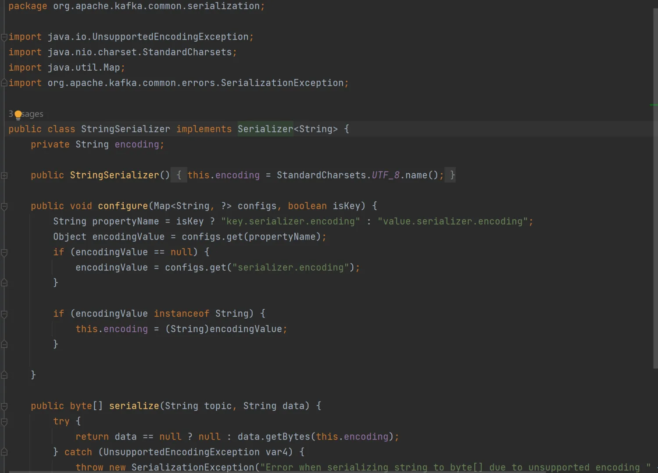
Task: Click the Serializer interface name in class declaration
Action: click(265, 129)
